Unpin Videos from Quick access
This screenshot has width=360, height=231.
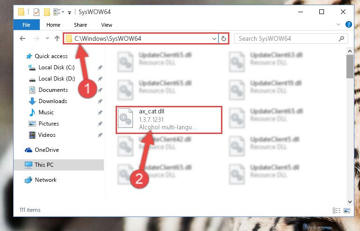[x=100, y=135]
